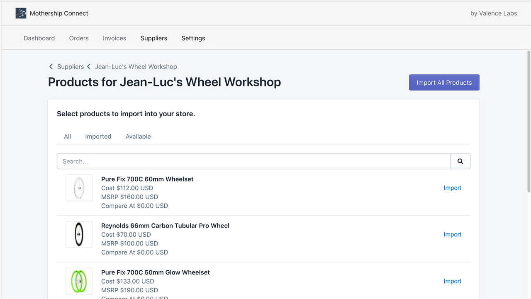The width and height of the screenshot is (531, 299).
Task: Click the chevron before Jean-Luc's Wheel Workshop
Action: (x=88, y=66)
